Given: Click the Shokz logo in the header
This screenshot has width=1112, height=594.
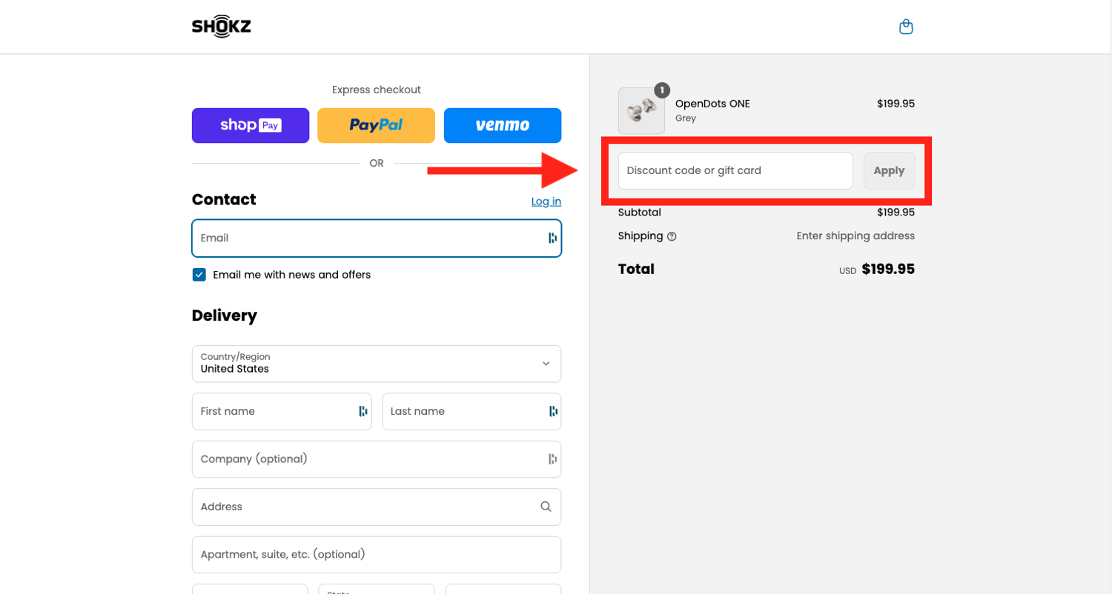Looking at the screenshot, I should (x=221, y=27).
